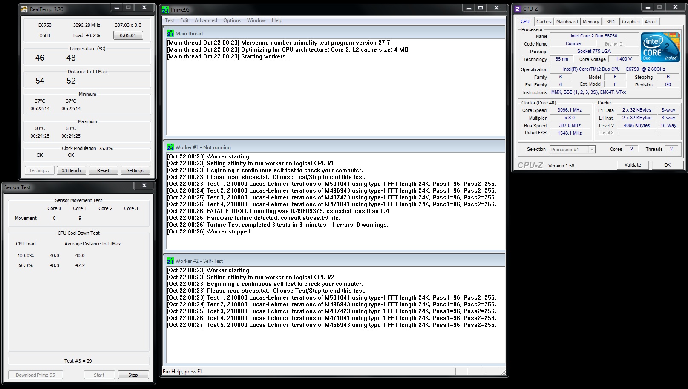Screen dimensions: 688x389
Task: Click the Worker #2 sub-window icon
Action: click(x=170, y=261)
